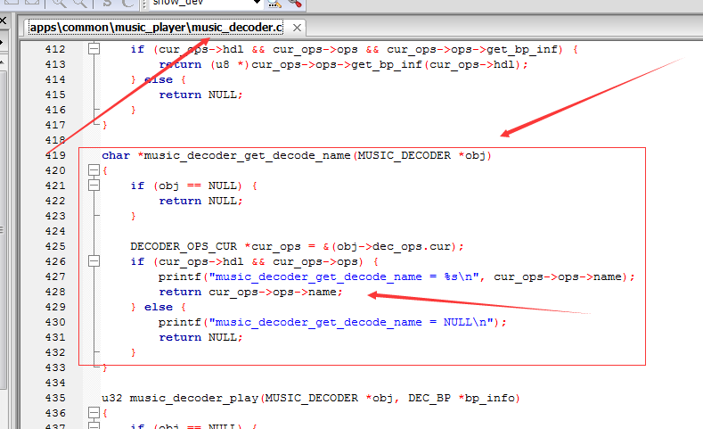The height and width of the screenshot is (429, 703).
Task: Collapse the if block fold at line 421
Action: coord(94,186)
